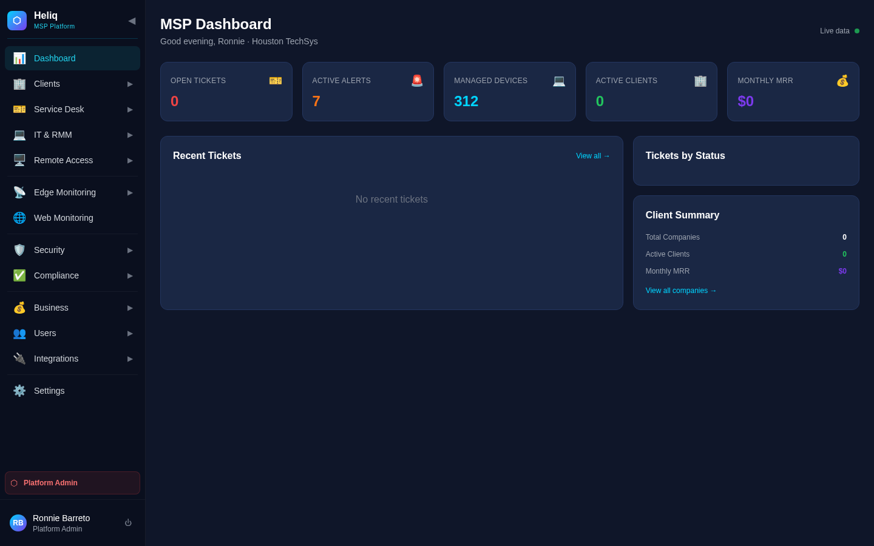The width and height of the screenshot is (874, 546).
Task: Click the Edge Monitoring icon
Action: [19, 192]
